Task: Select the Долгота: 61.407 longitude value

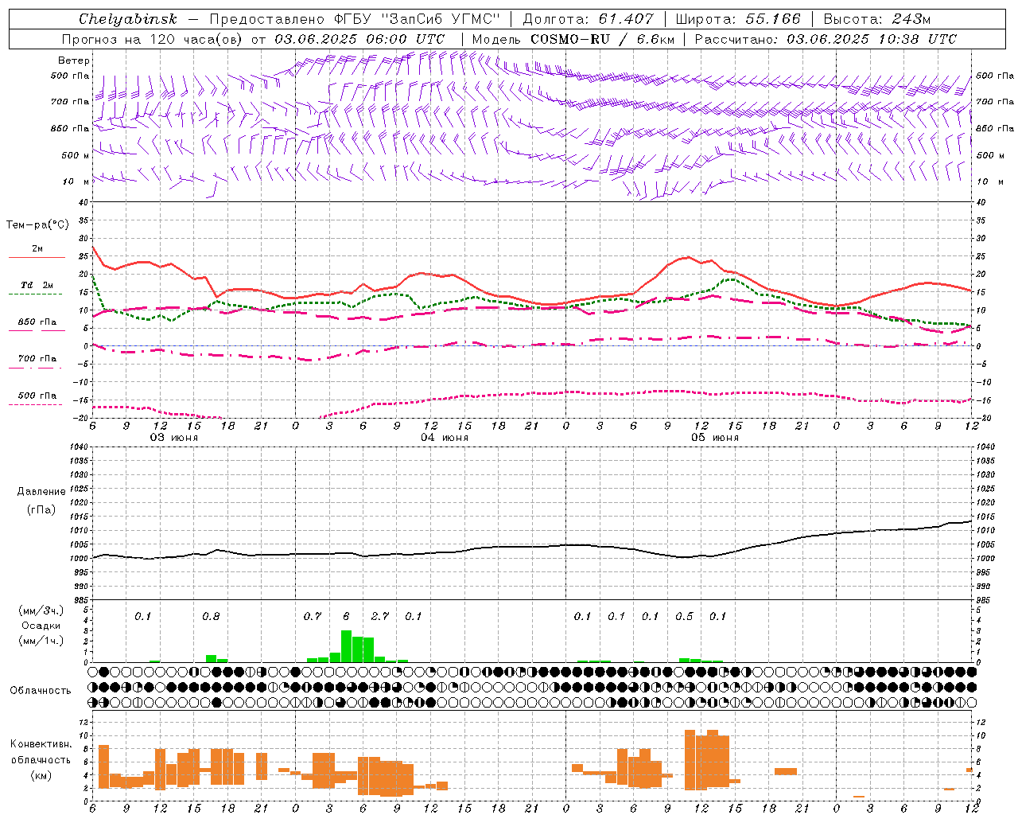Action: coord(588,19)
